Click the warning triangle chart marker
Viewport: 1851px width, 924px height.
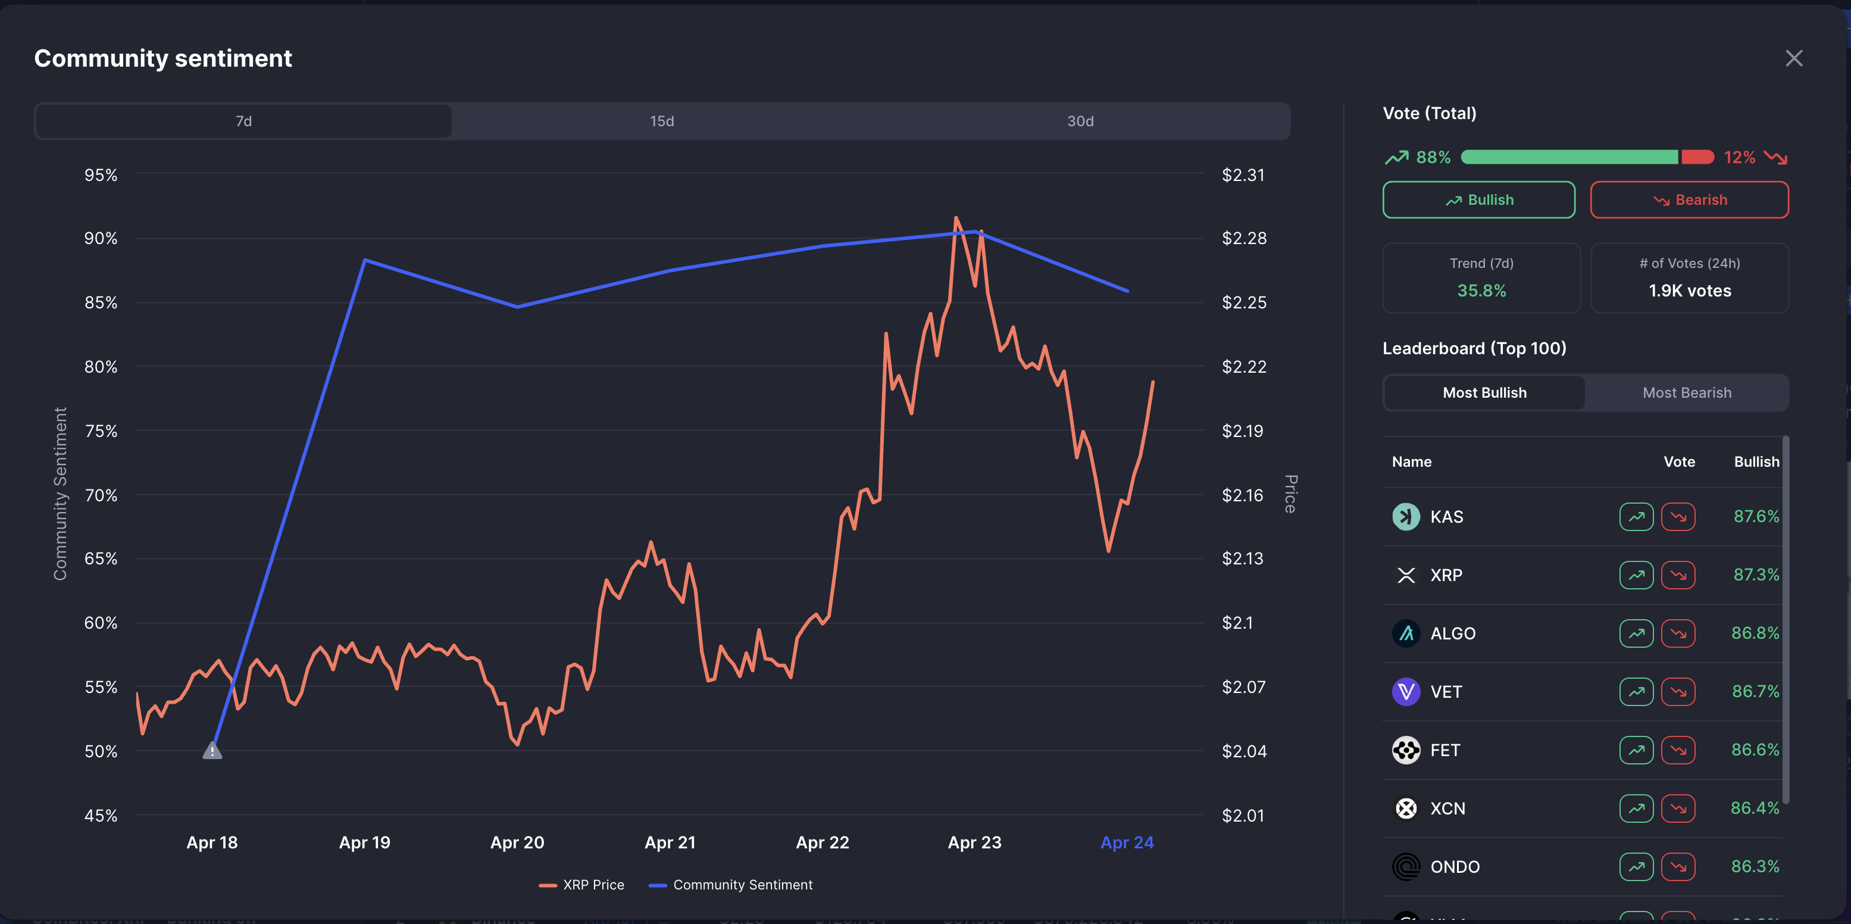pos(212,751)
